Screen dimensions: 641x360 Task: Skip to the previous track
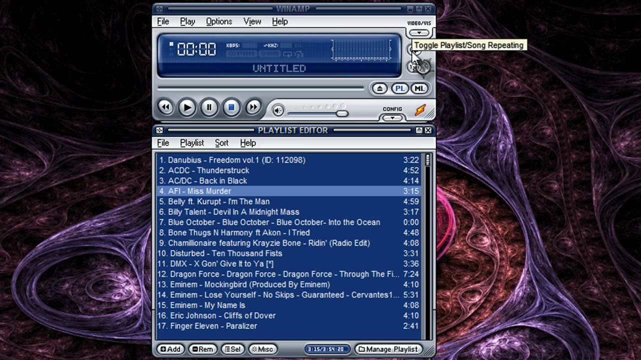point(166,107)
